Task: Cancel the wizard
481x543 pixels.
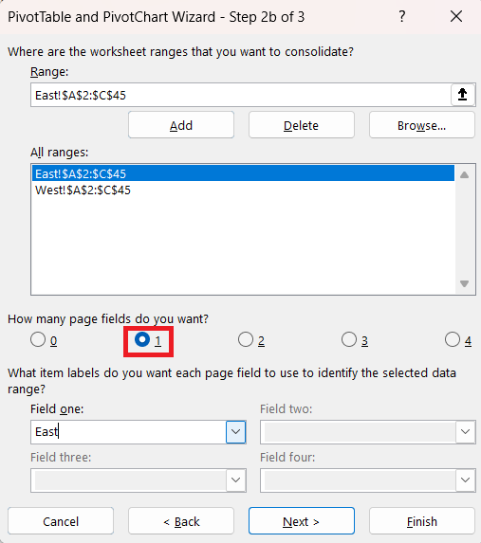Action: 61,521
